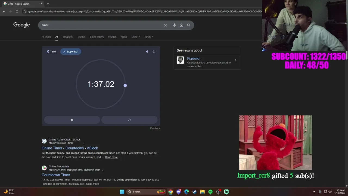Click Read more on vClock result
The image size is (348, 196).
pyautogui.click(x=111, y=157)
